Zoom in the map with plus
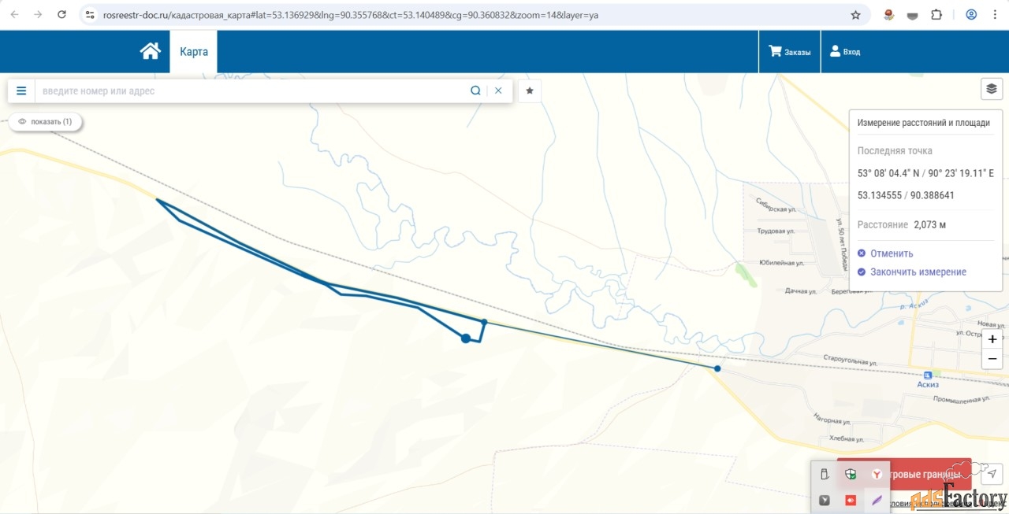The width and height of the screenshot is (1009, 514). pyautogui.click(x=992, y=339)
